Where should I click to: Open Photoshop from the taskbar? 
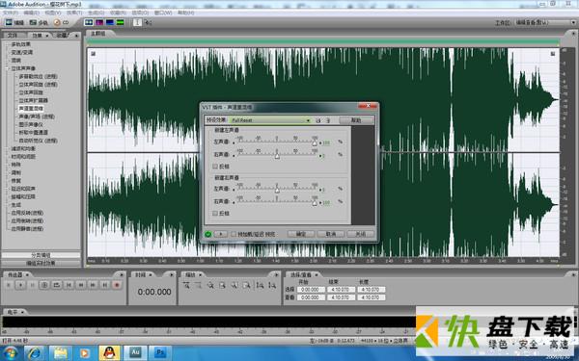[160, 353]
